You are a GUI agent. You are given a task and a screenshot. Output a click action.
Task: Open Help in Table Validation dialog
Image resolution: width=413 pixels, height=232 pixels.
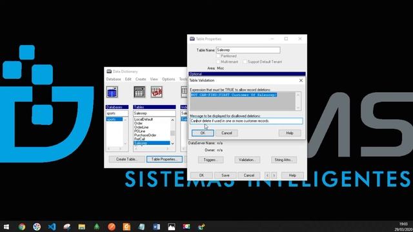(290, 133)
